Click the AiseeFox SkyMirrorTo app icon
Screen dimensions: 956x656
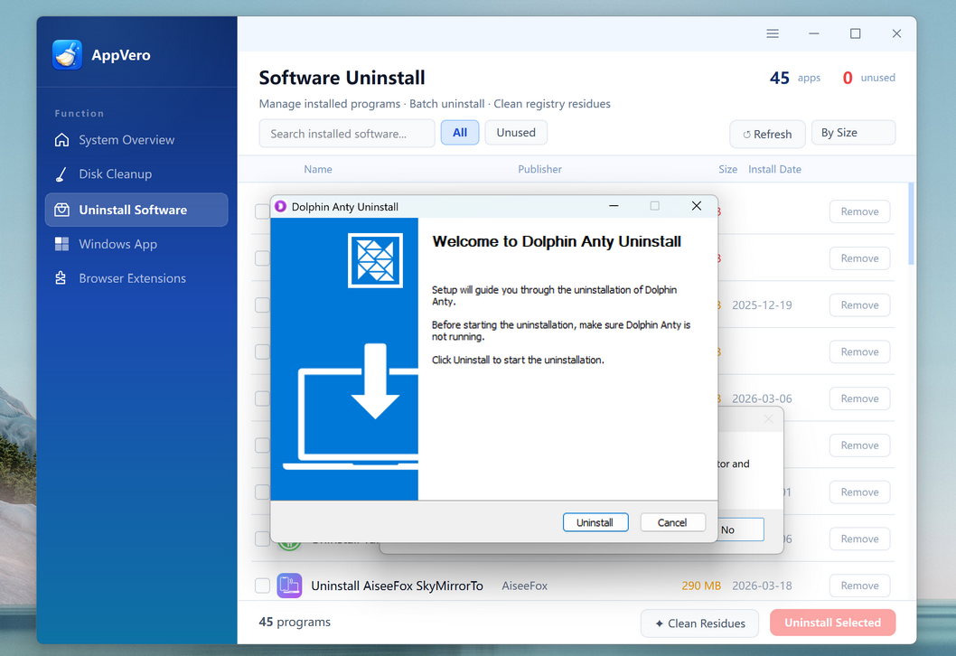(289, 586)
